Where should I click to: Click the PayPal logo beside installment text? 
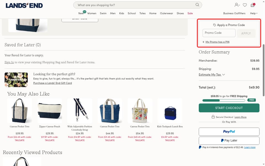click(x=200, y=147)
